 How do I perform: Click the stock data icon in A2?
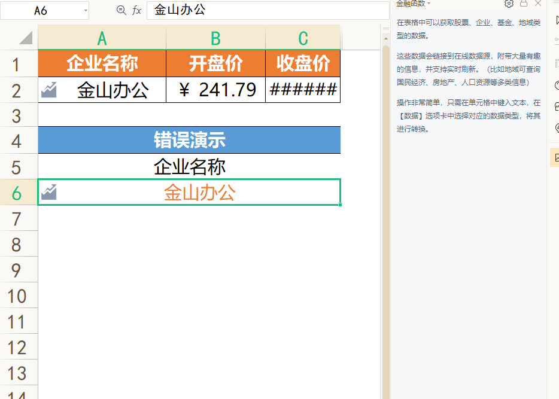[49, 90]
